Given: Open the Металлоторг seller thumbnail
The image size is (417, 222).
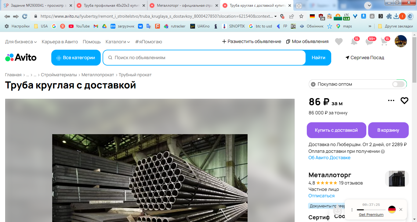Looking at the screenshot, I should (x=397, y=179).
